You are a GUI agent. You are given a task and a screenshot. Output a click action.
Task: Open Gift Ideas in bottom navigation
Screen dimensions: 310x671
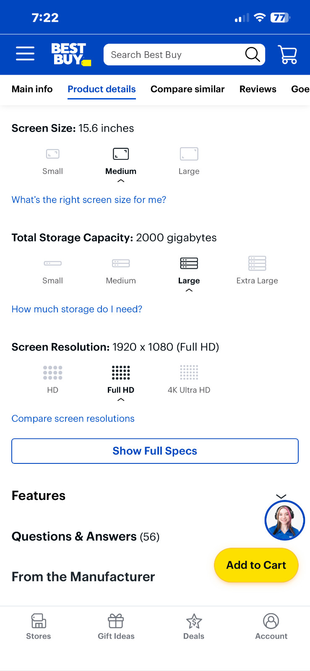point(116,627)
